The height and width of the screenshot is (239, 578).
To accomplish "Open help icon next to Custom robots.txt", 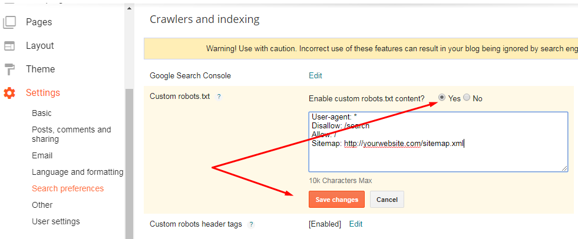I will click(219, 97).
